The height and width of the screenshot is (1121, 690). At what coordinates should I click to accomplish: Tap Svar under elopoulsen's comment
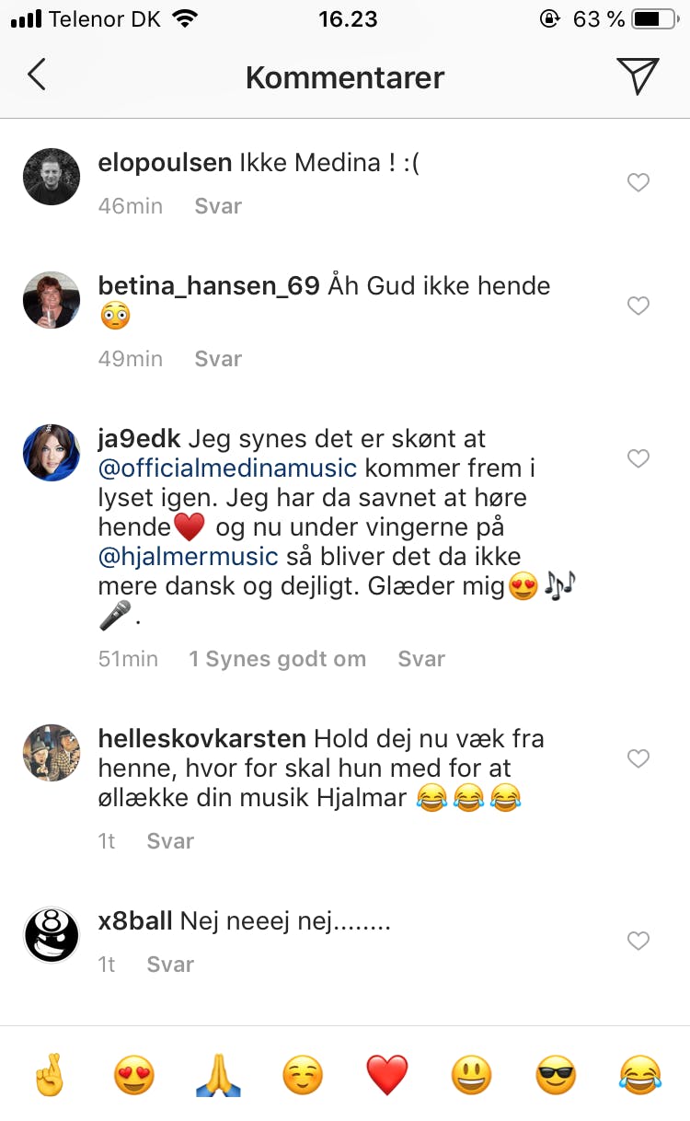[x=218, y=206]
